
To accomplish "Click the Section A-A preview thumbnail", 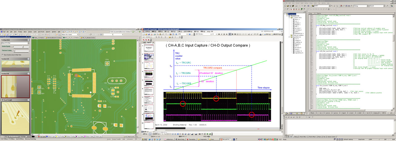I will click(15, 66).
